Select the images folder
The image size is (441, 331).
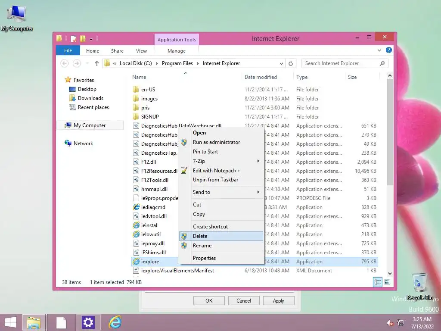coord(149,99)
